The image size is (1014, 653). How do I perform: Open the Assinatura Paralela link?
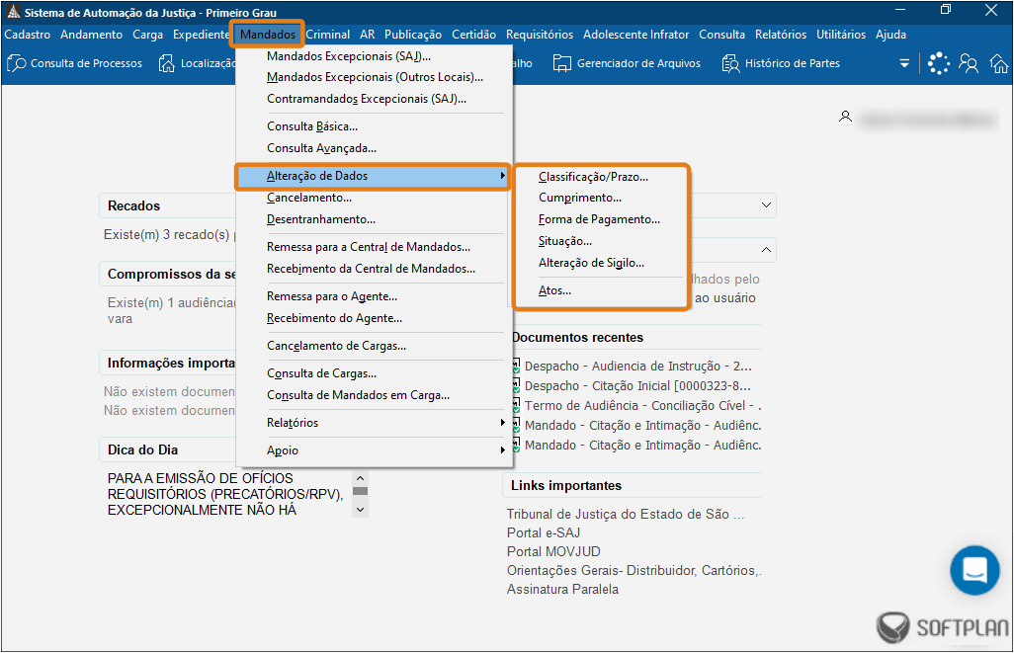tap(562, 590)
